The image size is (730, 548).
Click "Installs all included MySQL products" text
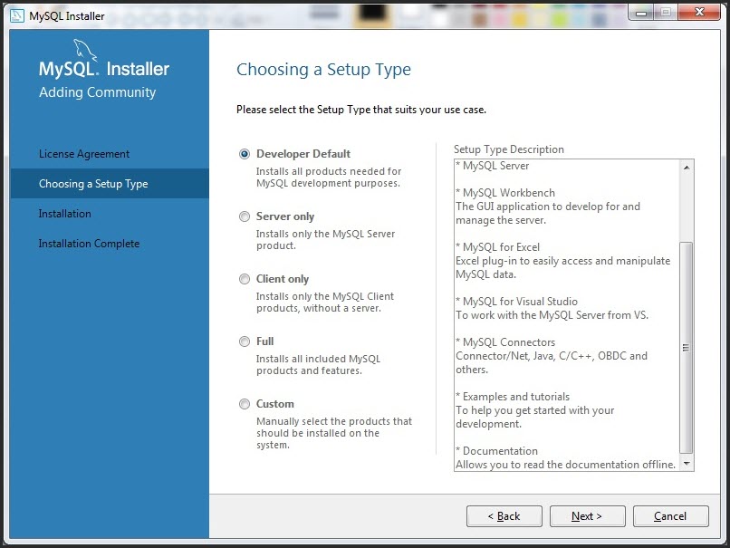[x=318, y=364]
